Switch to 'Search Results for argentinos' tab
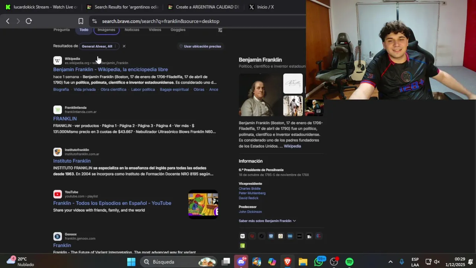476x268 pixels. point(123,7)
